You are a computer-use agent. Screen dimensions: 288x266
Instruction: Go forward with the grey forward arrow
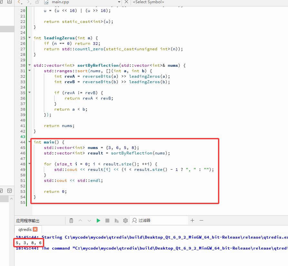tap(28, 2)
